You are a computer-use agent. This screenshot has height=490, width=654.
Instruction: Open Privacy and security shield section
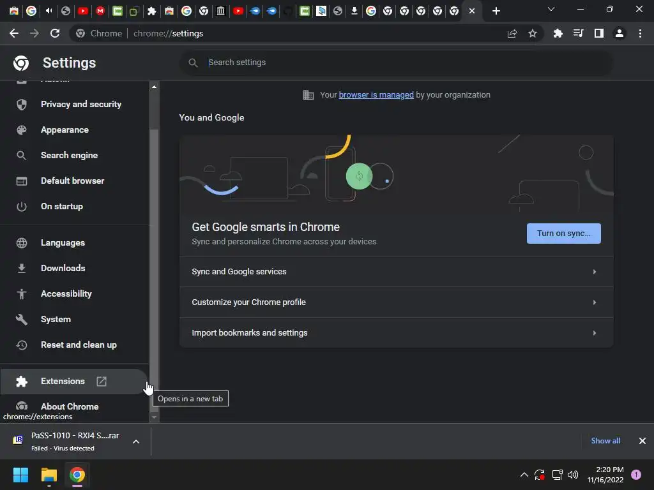click(x=74, y=104)
